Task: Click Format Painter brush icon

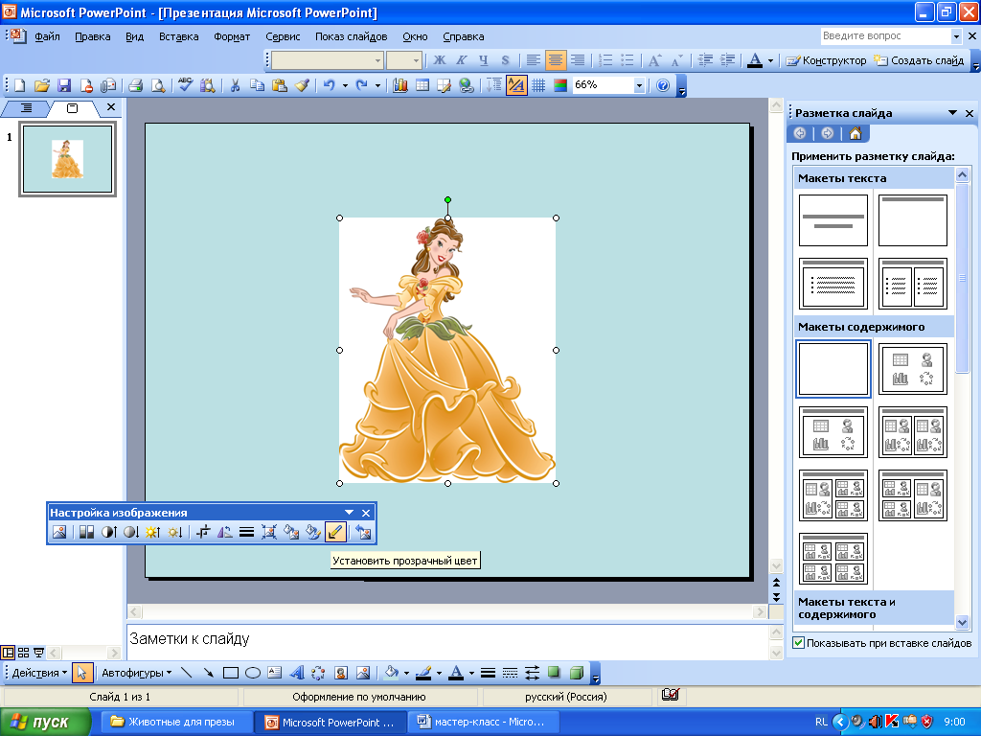Action: point(302,85)
